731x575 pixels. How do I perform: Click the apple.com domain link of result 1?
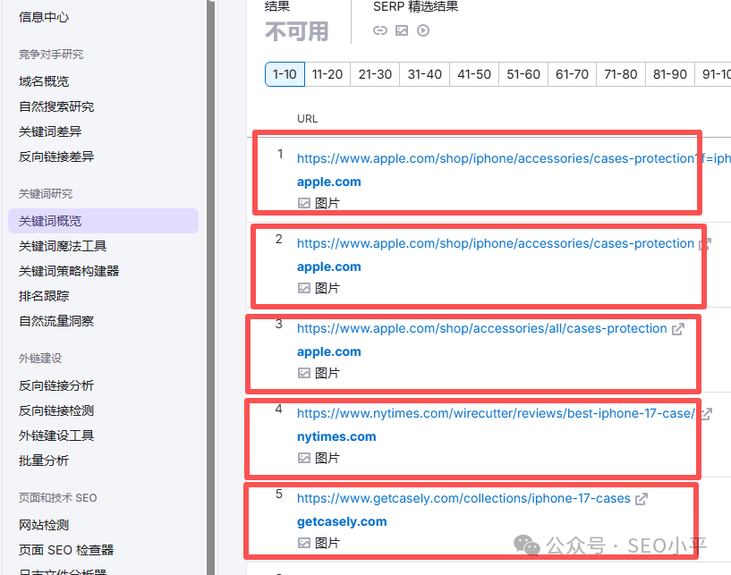click(328, 182)
